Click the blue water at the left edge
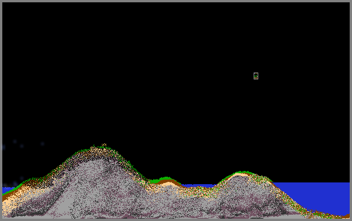Screen dimensions: 352x221 (x=6, y=190)
